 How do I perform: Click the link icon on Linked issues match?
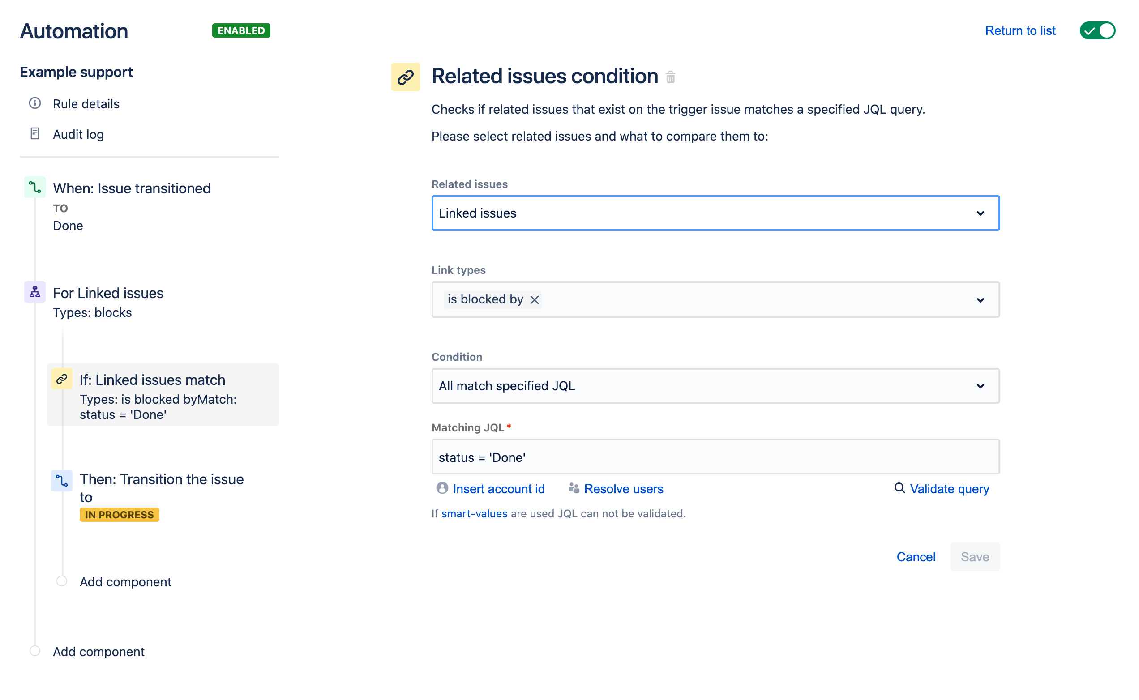(61, 379)
